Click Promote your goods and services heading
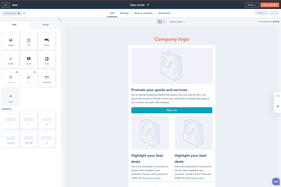Viewport: 281px width, 187px height. (x=159, y=90)
